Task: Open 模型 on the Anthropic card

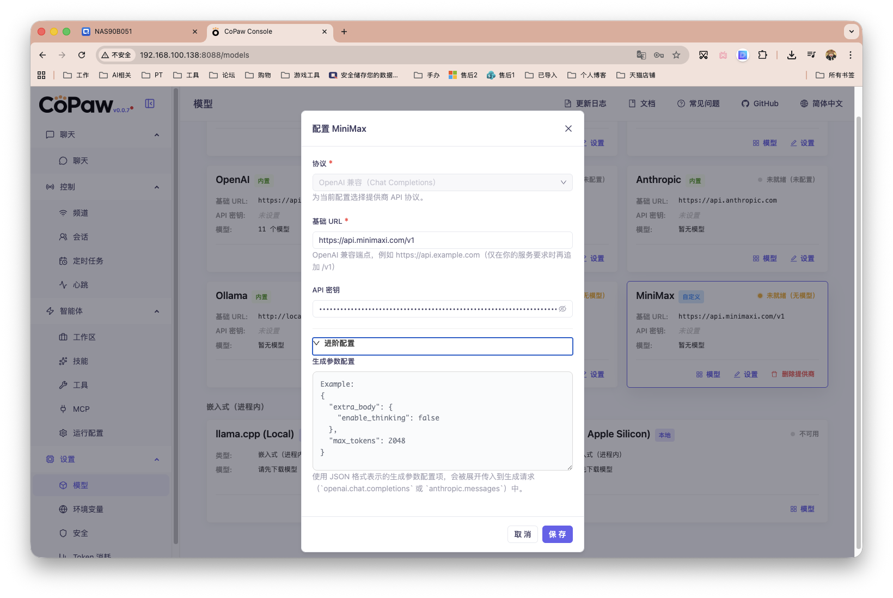Action: pyautogui.click(x=765, y=258)
